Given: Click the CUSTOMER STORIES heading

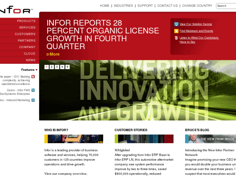Looking at the screenshot, I should point(131,130).
